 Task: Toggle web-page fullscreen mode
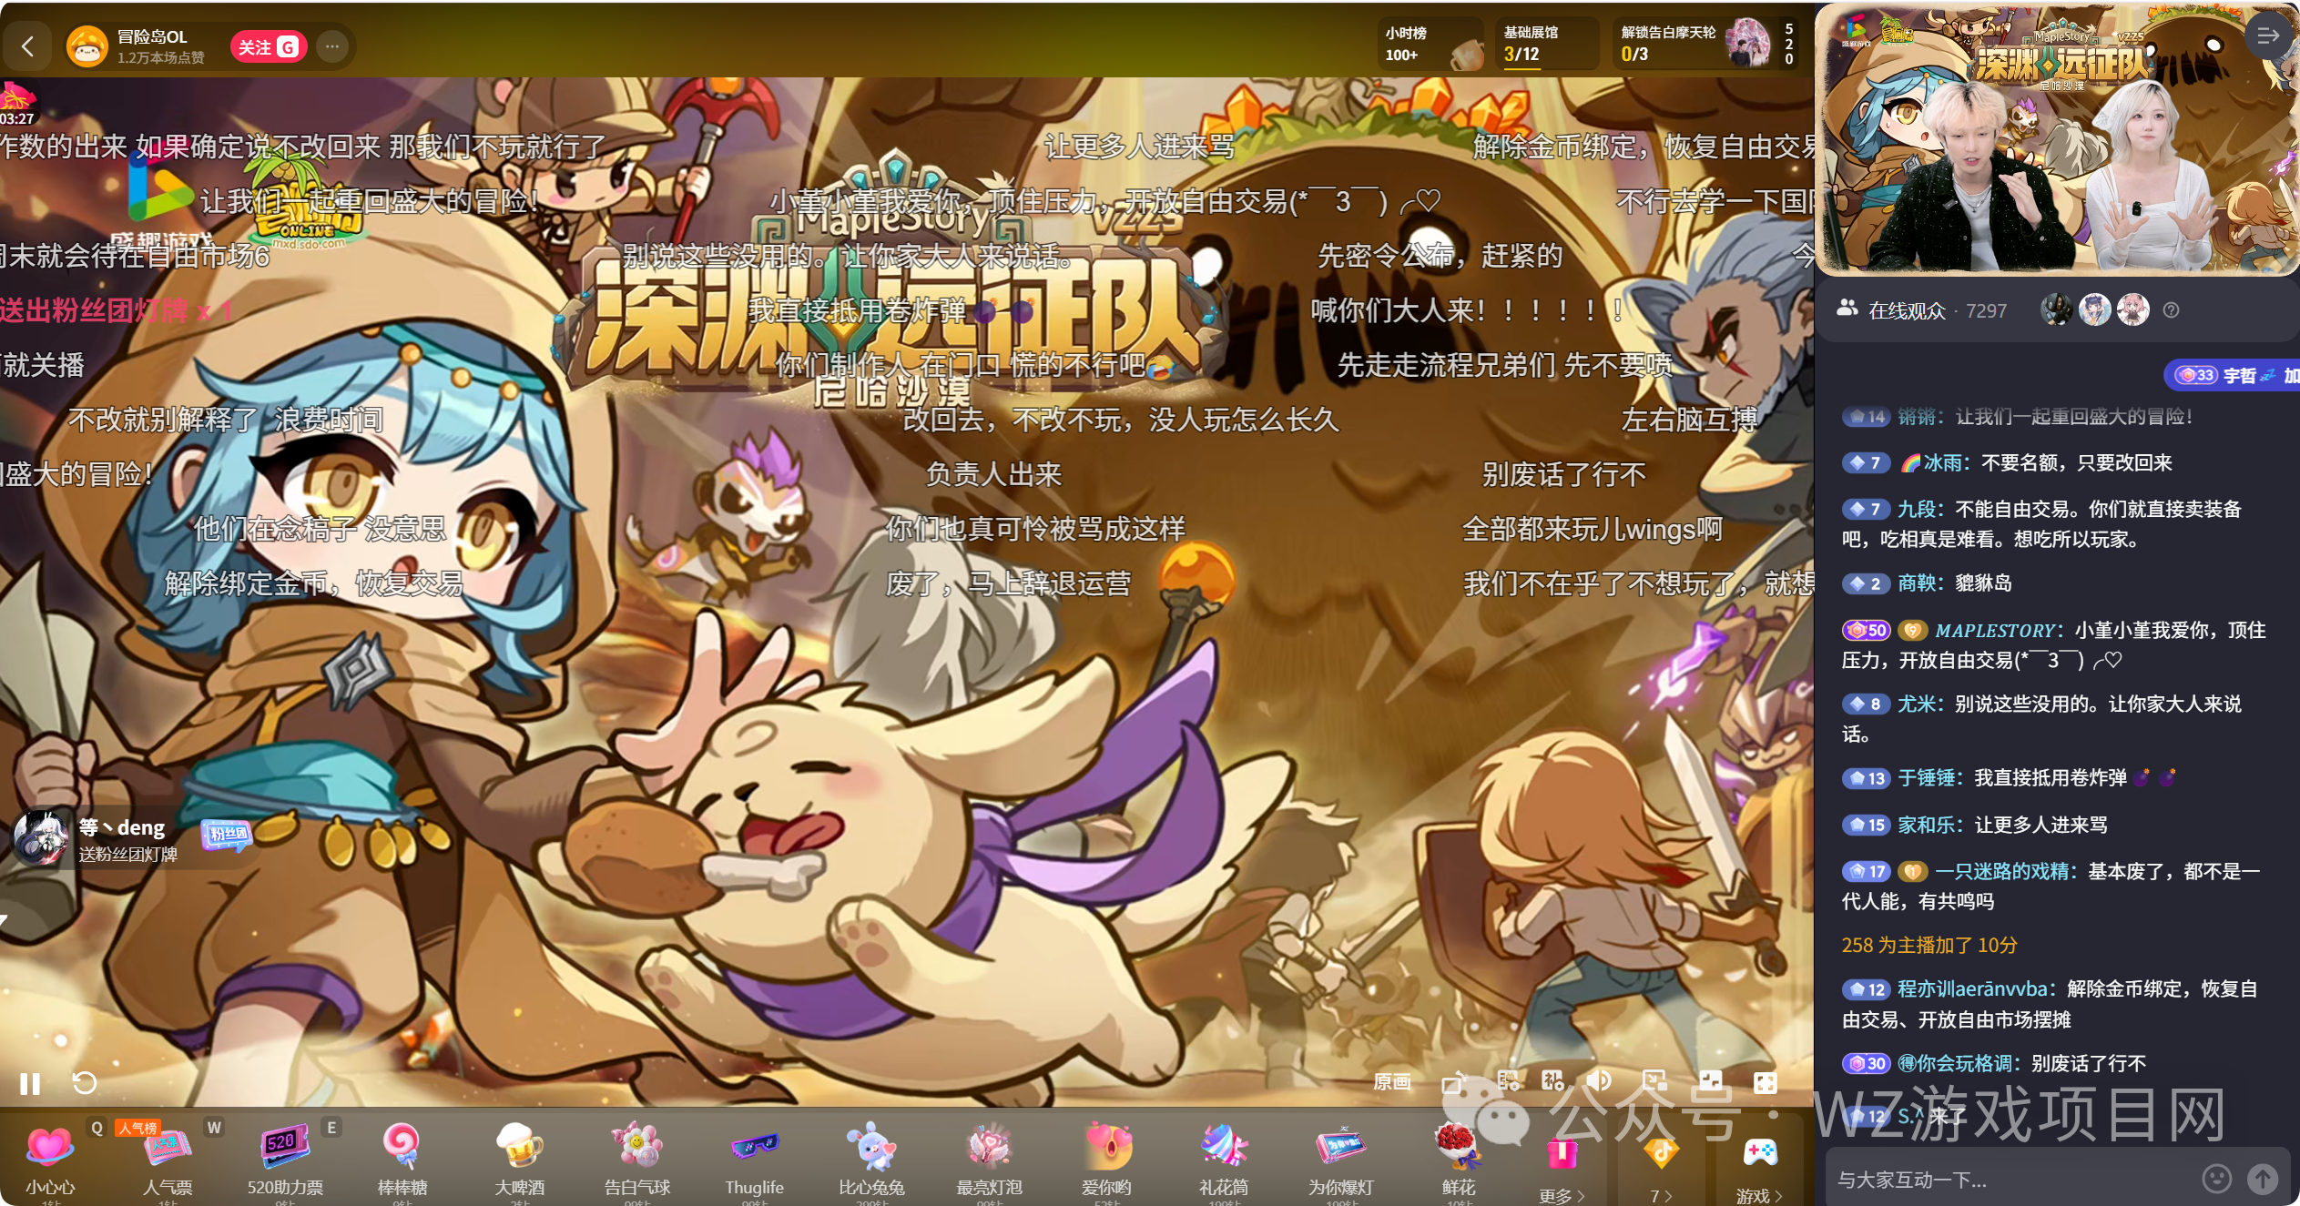pos(1711,1080)
